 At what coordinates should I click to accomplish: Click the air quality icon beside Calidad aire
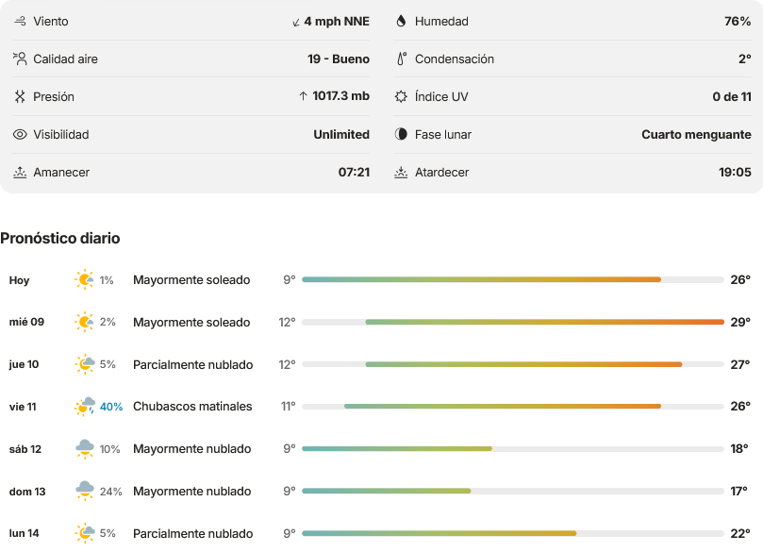tap(20, 59)
